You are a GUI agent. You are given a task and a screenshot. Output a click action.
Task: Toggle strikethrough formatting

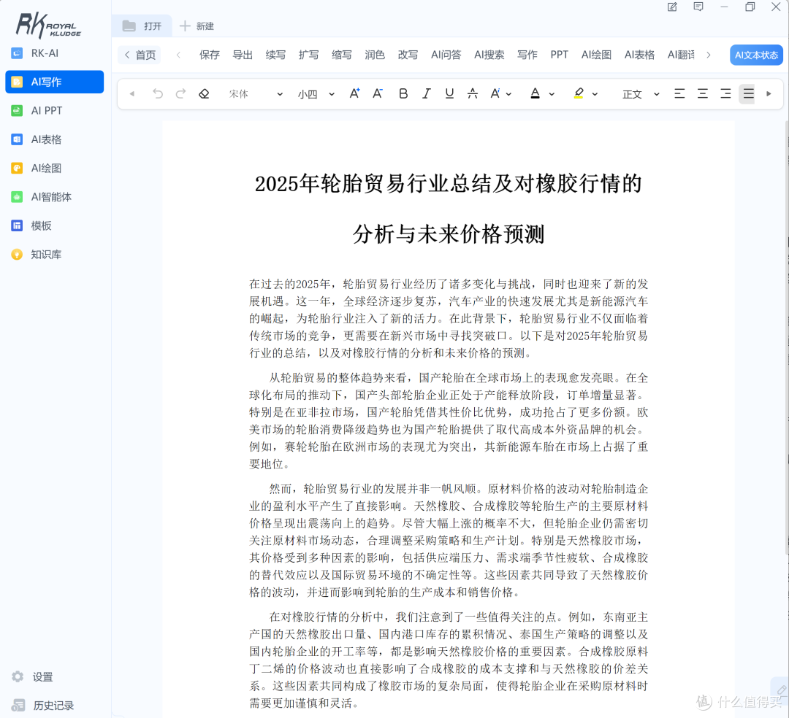point(473,94)
